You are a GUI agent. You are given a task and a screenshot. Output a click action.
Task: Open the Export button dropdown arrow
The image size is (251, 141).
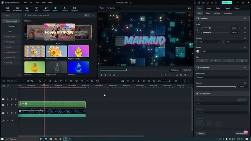[231, 3]
